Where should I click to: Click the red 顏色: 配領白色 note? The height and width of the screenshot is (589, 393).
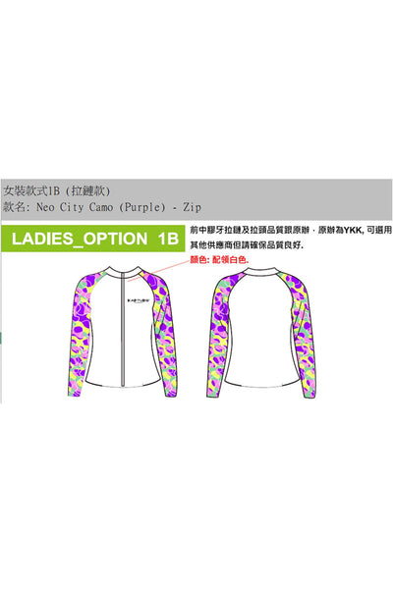[220, 260]
